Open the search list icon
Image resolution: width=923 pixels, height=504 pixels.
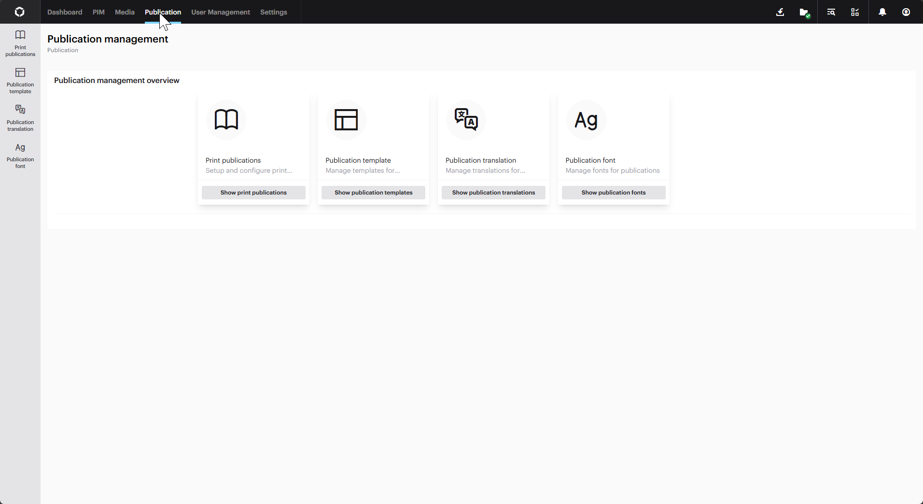tap(830, 12)
